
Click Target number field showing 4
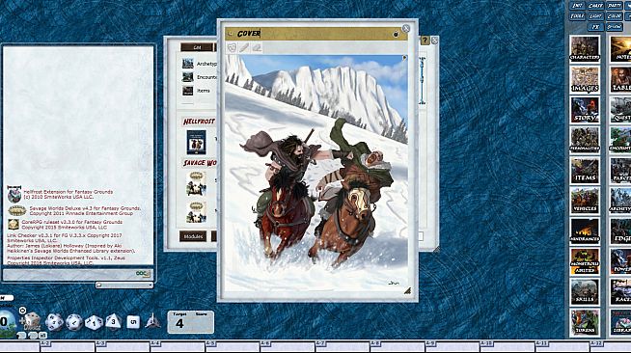pyautogui.click(x=179, y=324)
